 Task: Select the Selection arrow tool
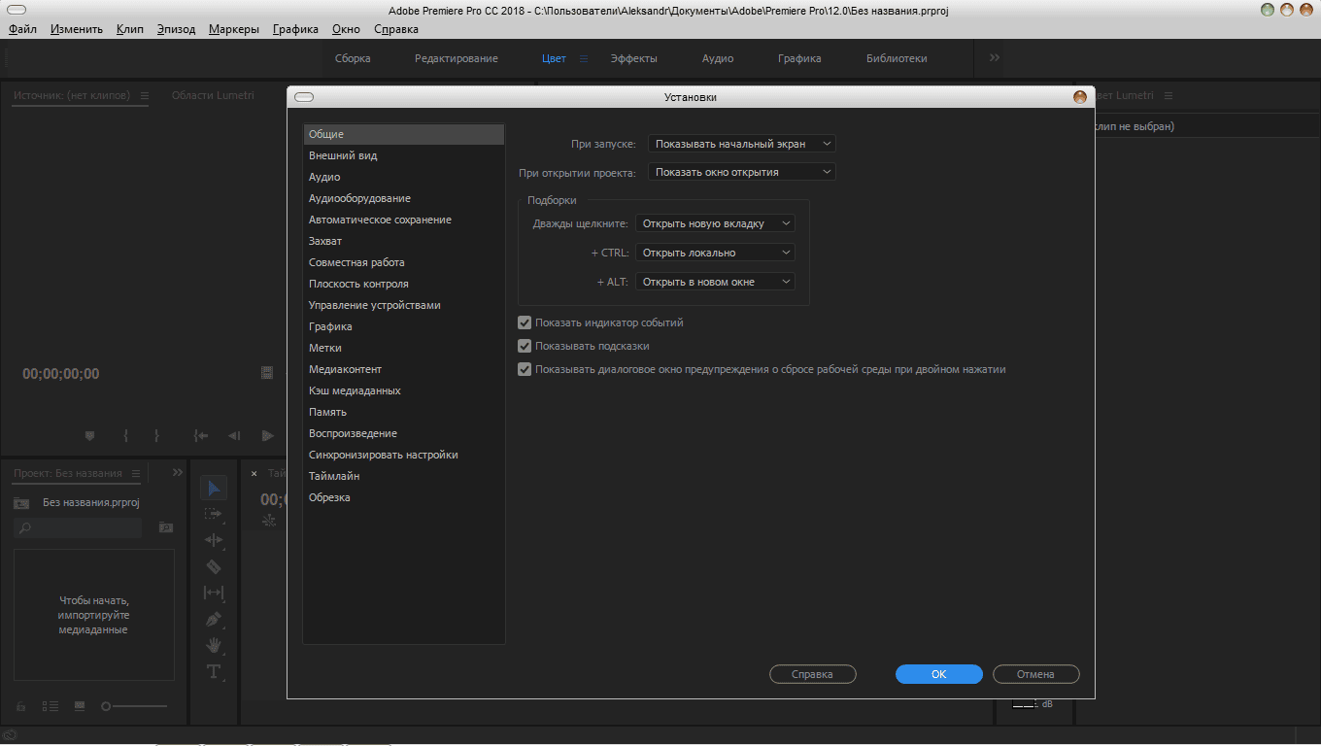(214, 488)
